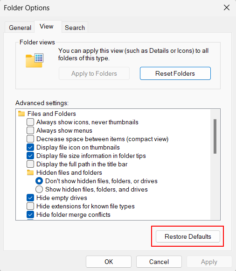236x271 pixels.
Task: Click the Reset Folders button
Action: tap(175, 73)
